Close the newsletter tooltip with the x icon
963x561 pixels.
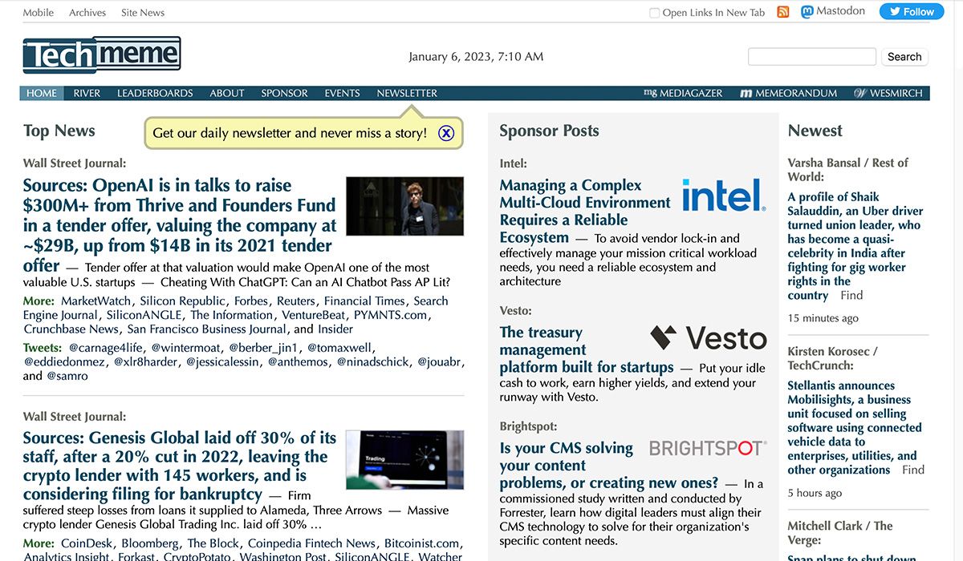coord(447,133)
